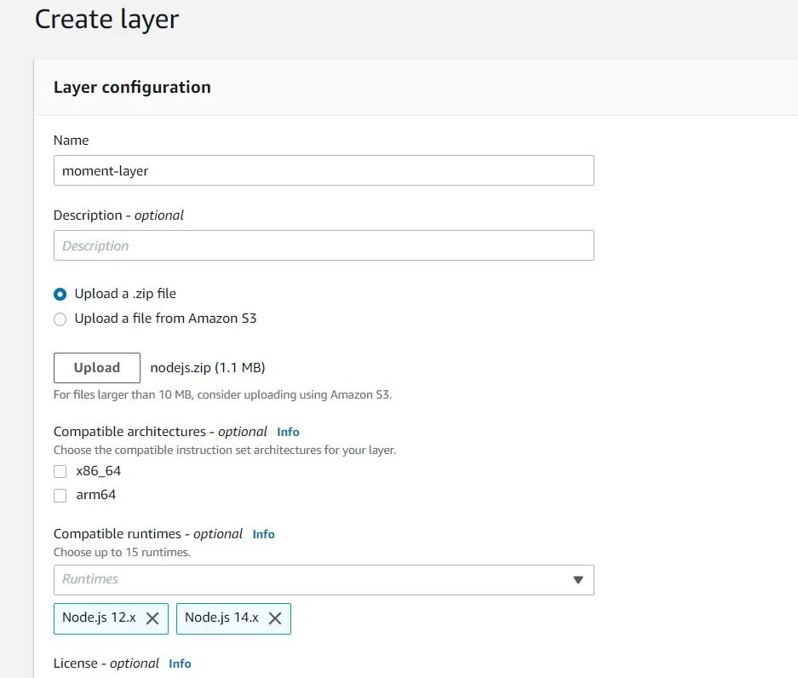
Task: Remove the Node.js 12.x runtime tag
Action: (x=154, y=618)
